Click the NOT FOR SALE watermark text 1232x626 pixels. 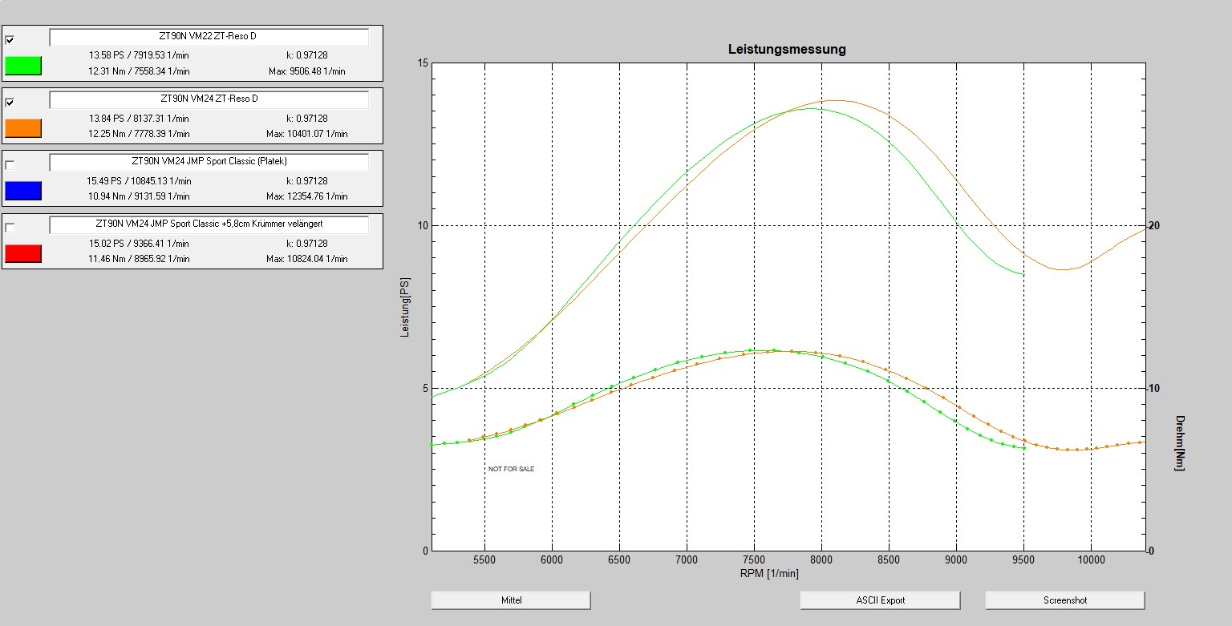511,469
